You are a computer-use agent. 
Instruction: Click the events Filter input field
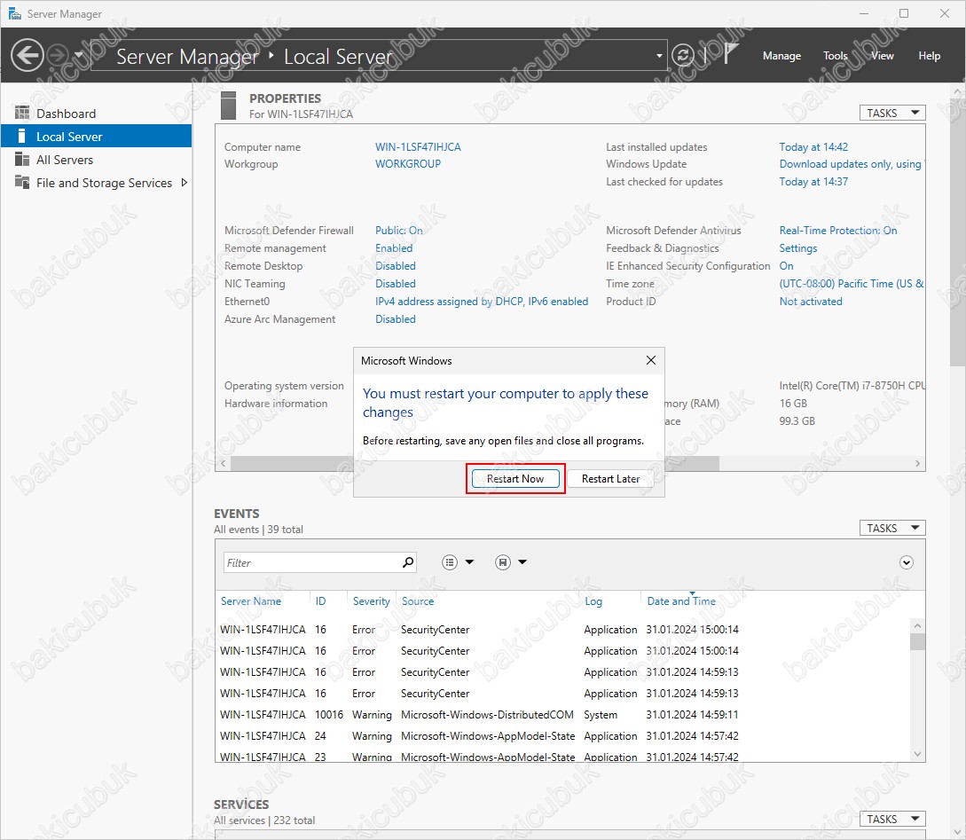(x=311, y=562)
